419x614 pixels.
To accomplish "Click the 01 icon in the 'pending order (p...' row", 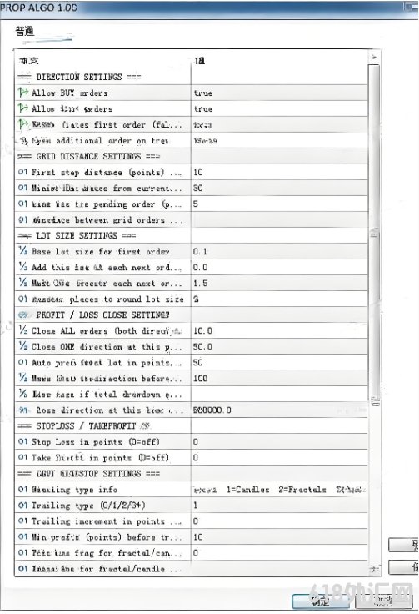I will tap(23, 204).
